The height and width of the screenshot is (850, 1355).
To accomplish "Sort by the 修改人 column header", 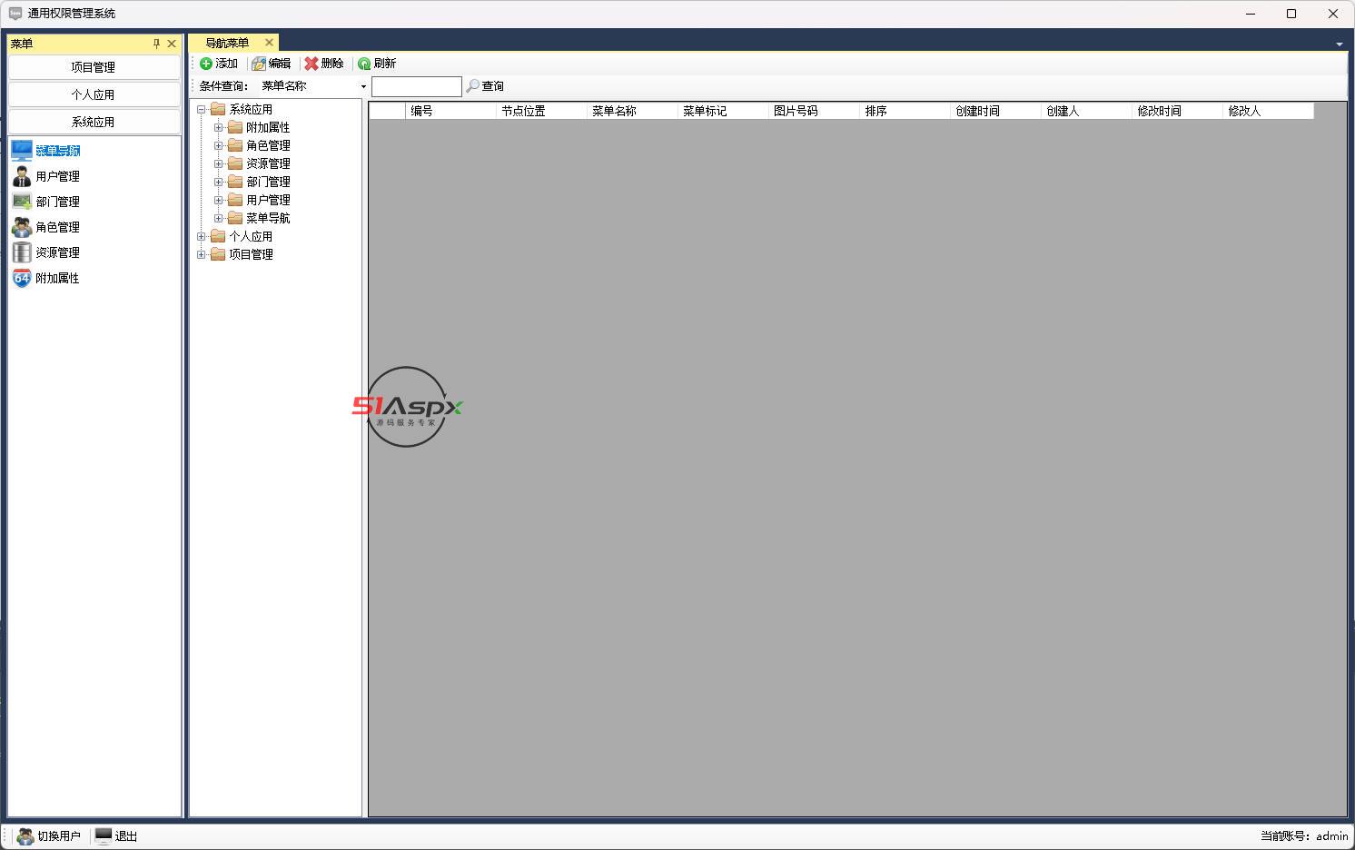I will point(1268,111).
